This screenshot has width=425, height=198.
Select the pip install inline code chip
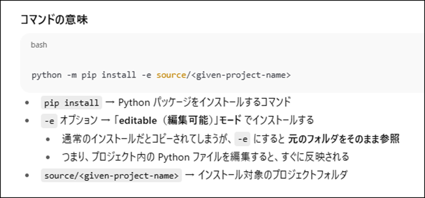point(71,102)
